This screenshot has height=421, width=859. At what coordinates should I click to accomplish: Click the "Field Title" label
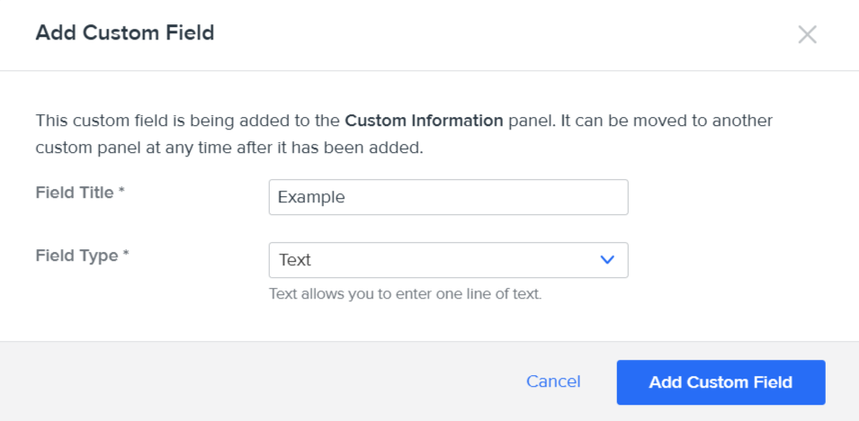click(75, 193)
